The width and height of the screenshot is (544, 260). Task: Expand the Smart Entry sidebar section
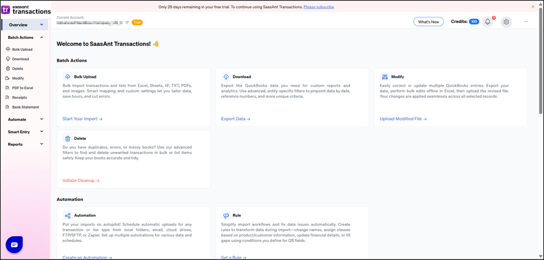coord(42,132)
